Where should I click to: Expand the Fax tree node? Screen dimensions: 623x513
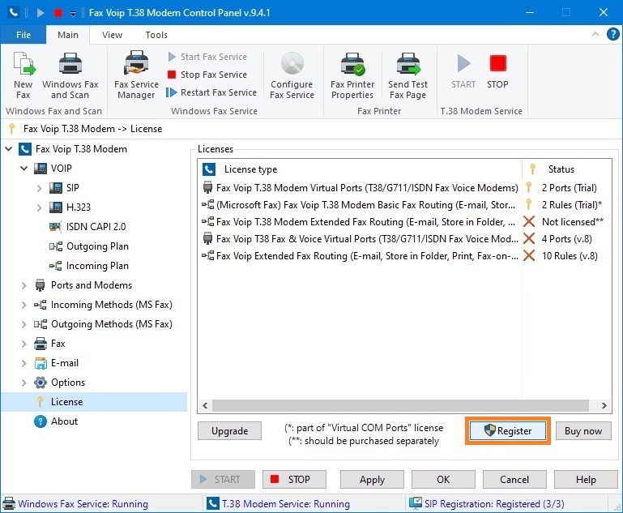tap(23, 344)
